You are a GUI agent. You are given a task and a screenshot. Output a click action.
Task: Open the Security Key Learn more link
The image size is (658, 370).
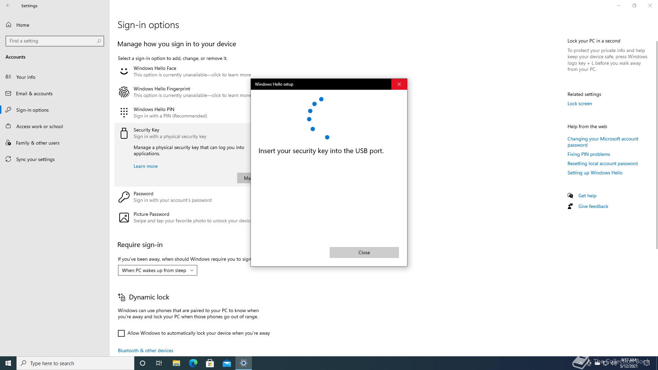(x=146, y=166)
